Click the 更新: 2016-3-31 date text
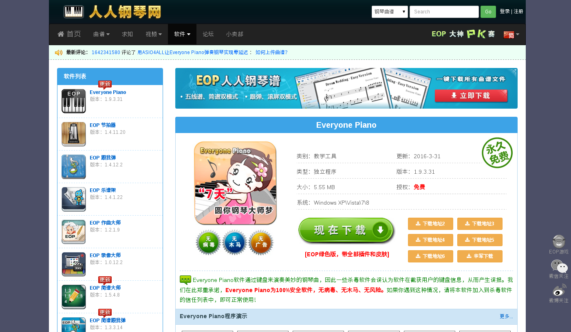 click(419, 156)
